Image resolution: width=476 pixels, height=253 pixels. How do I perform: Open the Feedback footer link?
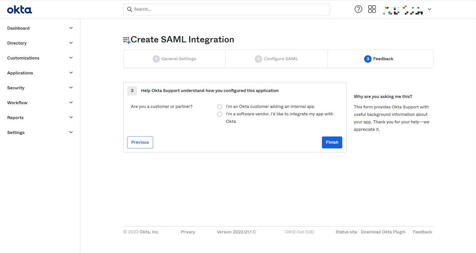[422, 232]
